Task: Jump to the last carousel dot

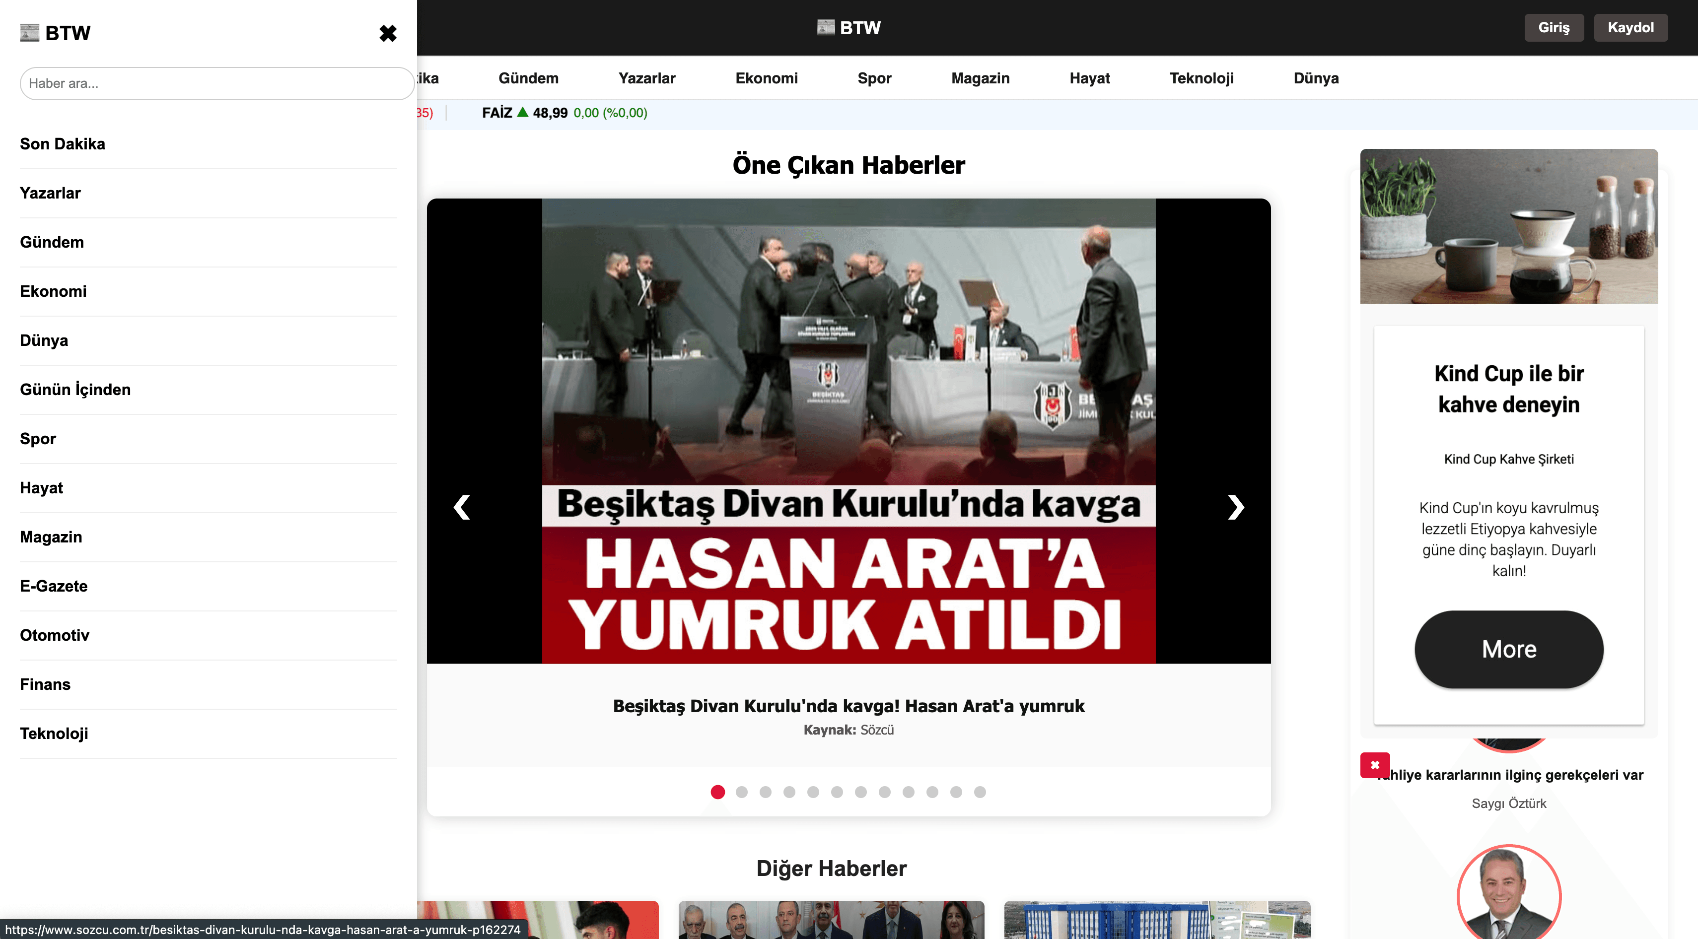Action: click(x=980, y=792)
